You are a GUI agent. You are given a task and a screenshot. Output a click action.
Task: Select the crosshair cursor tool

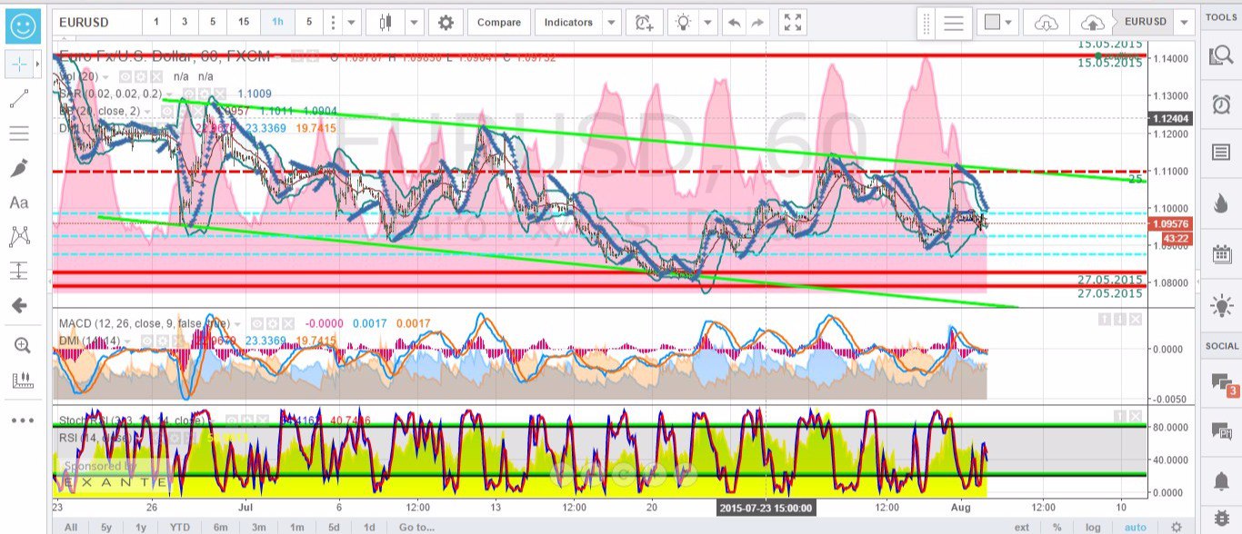pyautogui.click(x=18, y=65)
